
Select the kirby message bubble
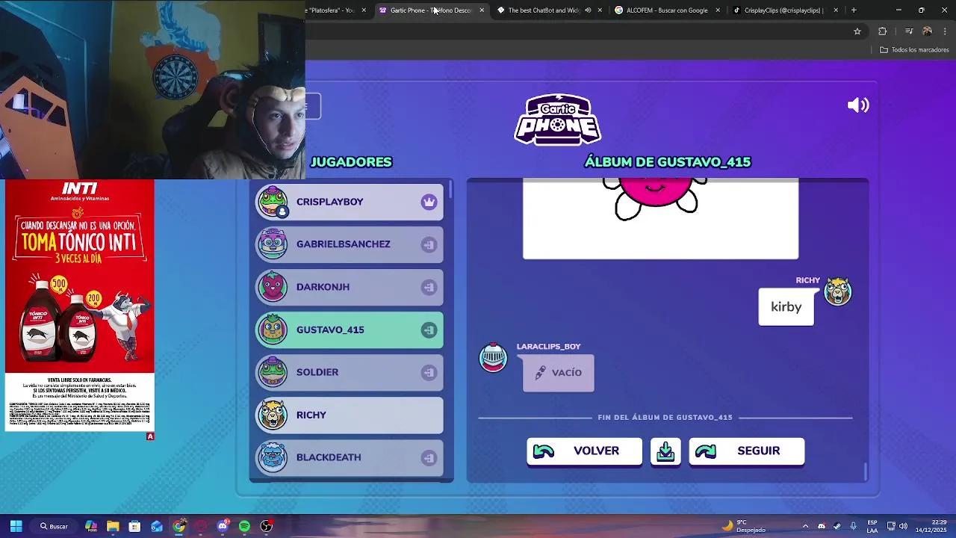[x=786, y=307]
